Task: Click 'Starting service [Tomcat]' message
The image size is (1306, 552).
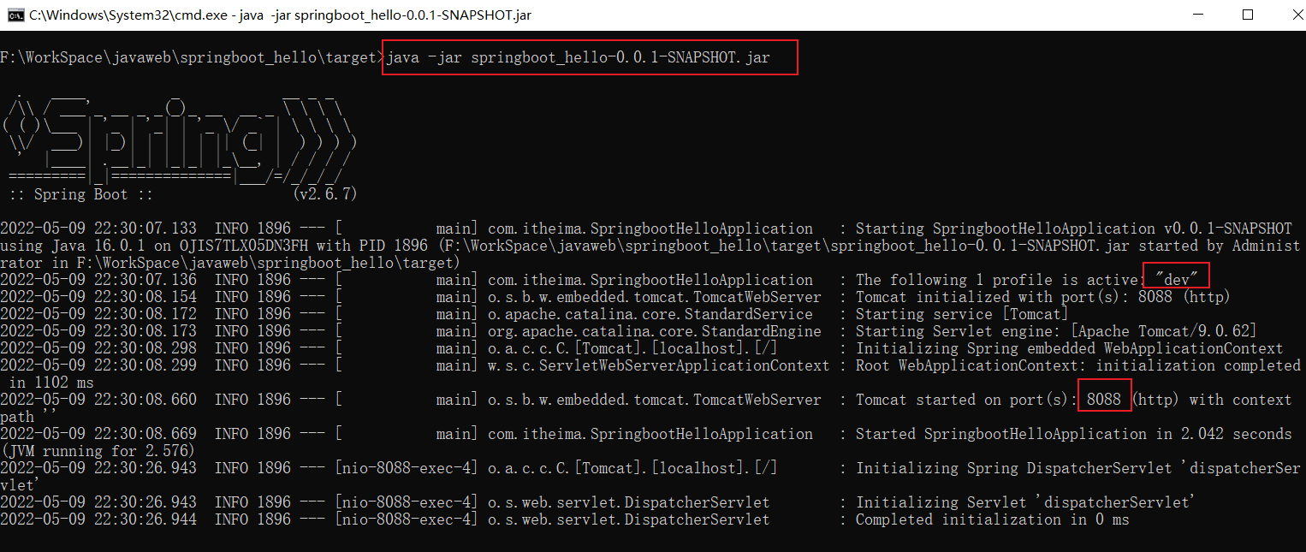Action: tap(963, 314)
